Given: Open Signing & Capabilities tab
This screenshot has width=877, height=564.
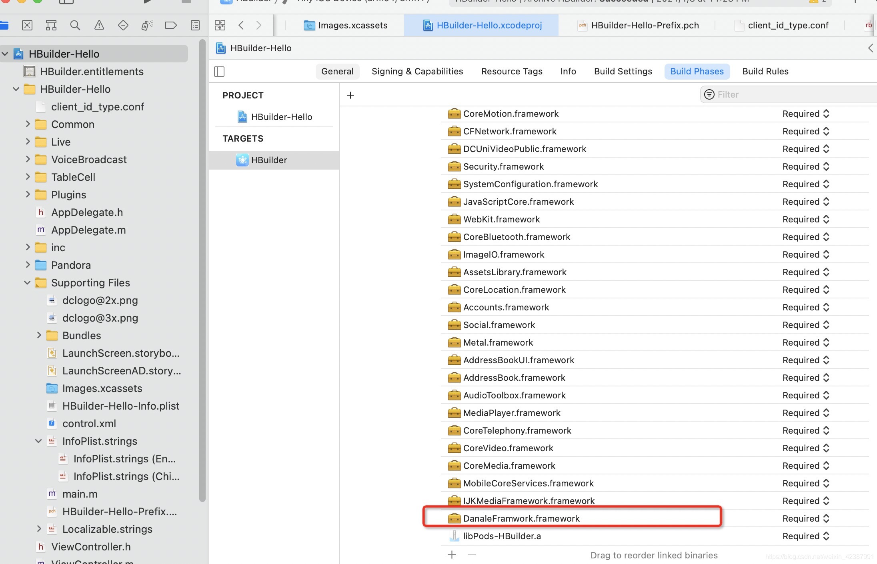Looking at the screenshot, I should click(x=417, y=71).
